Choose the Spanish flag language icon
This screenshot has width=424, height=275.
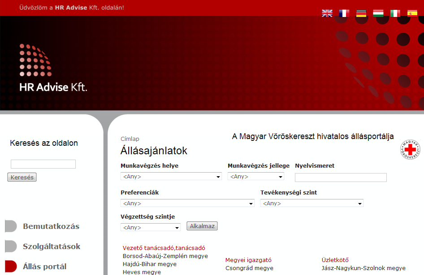[412, 13]
